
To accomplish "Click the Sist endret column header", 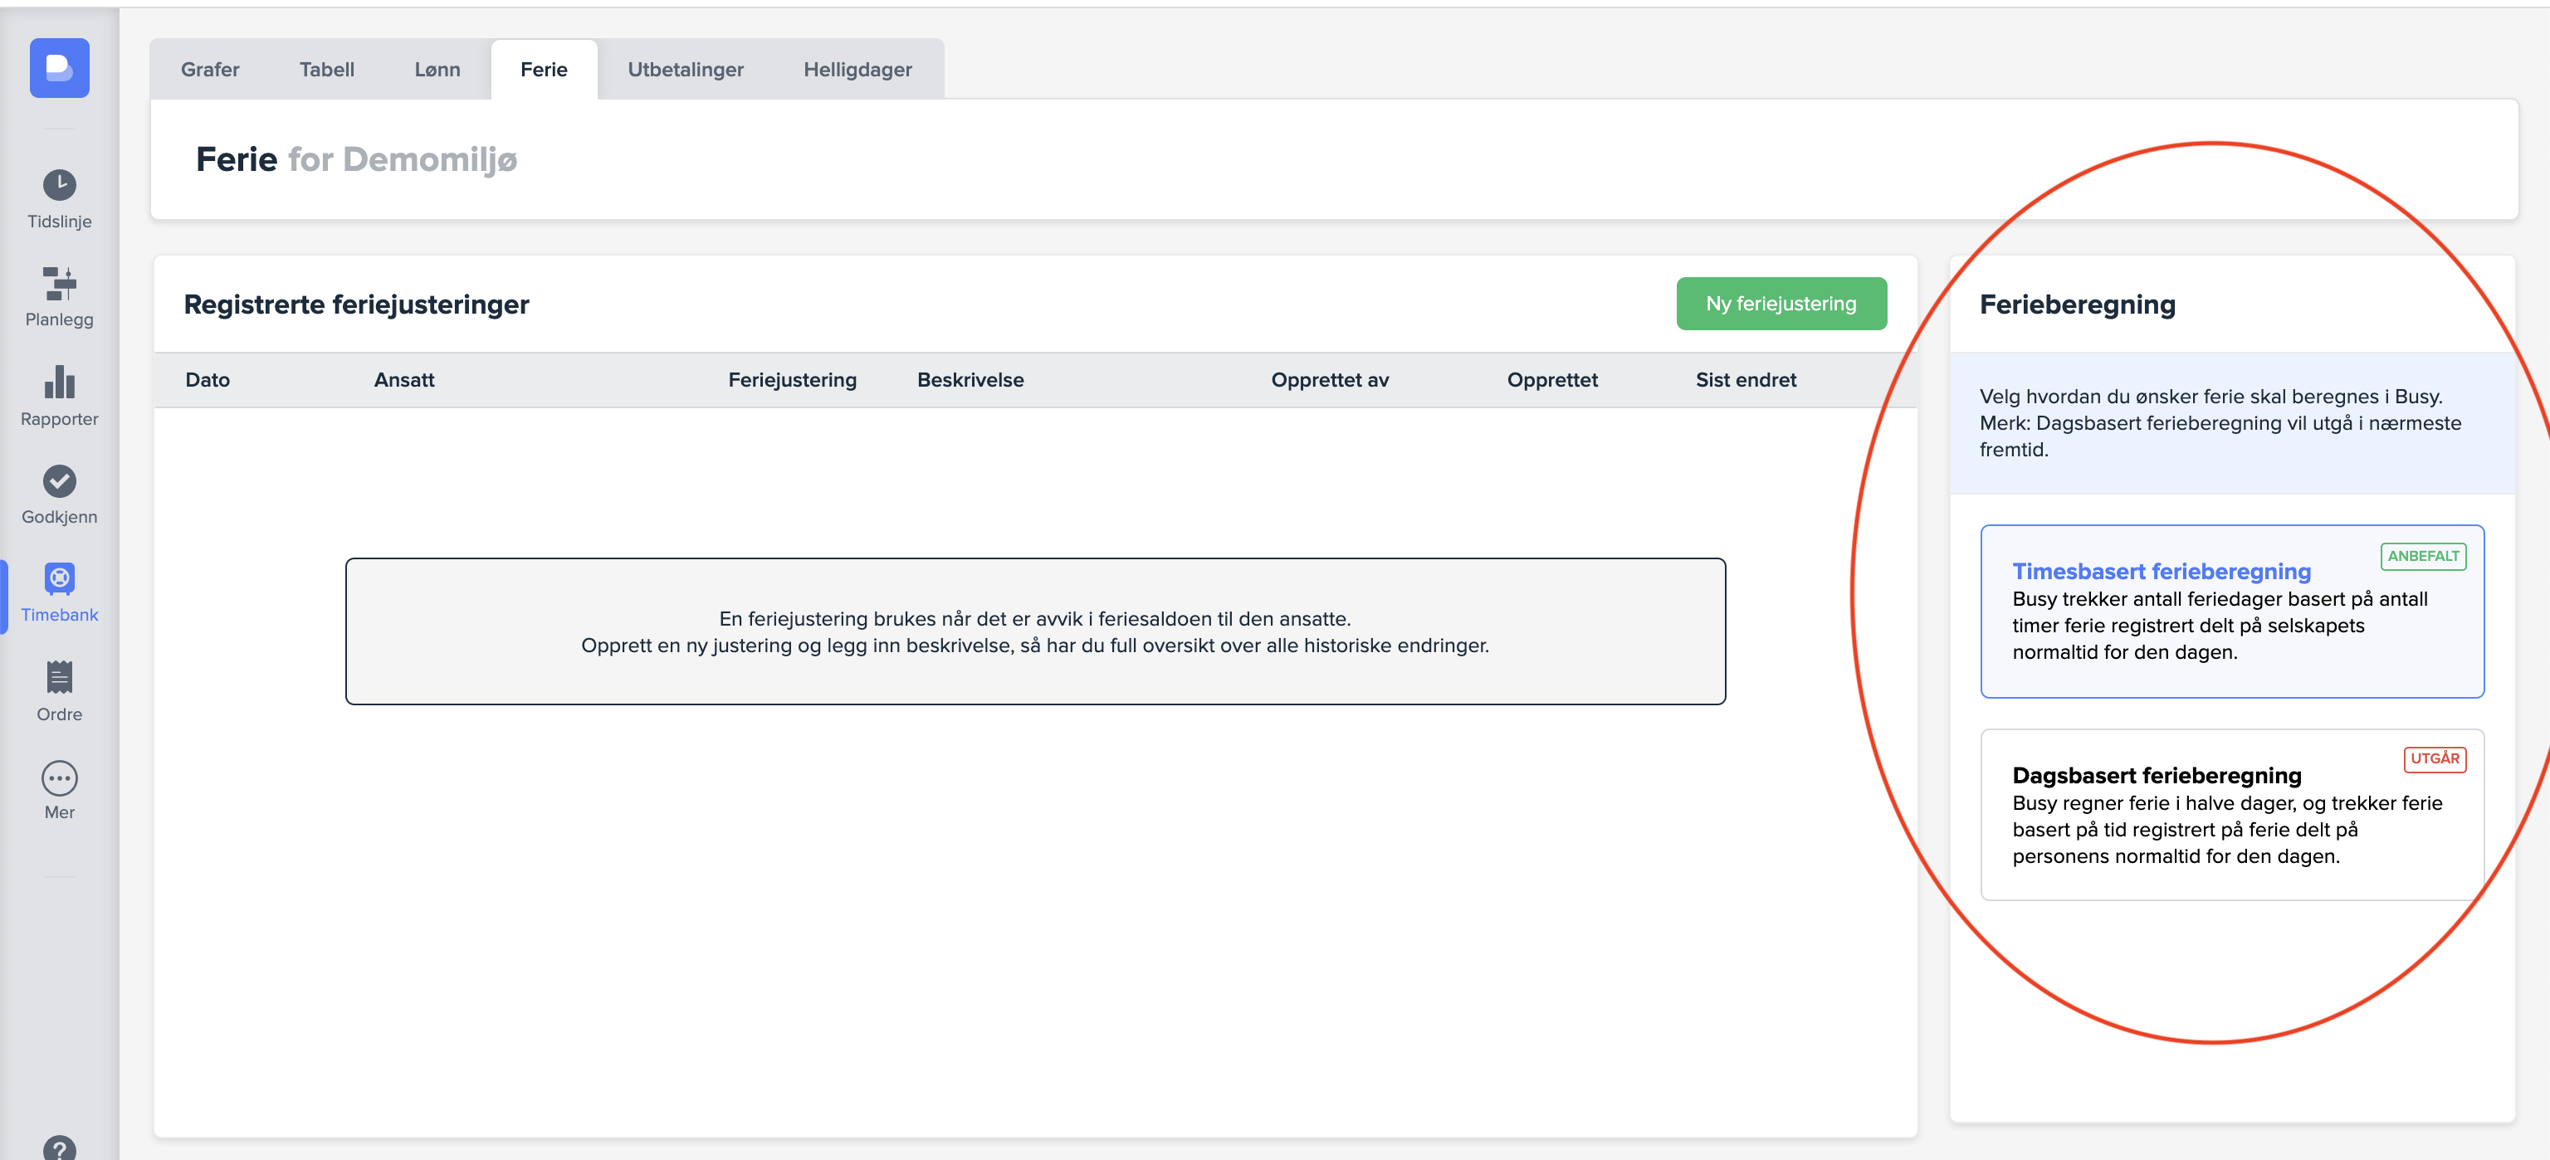I will pyautogui.click(x=1745, y=380).
